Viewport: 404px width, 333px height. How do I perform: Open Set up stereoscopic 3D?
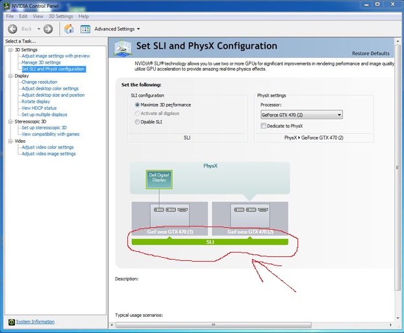point(44,128)
